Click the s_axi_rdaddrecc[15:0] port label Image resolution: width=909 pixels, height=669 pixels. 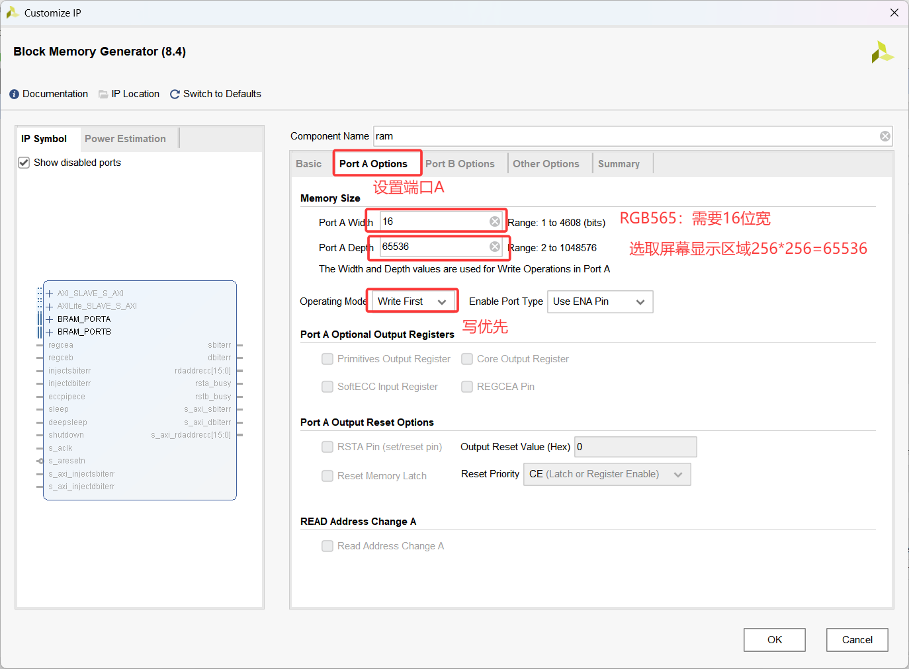[x=191, y=435]
